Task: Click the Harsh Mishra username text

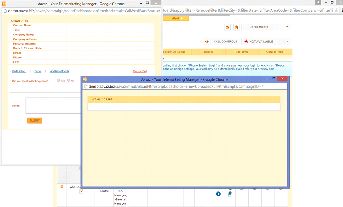Action: tap(259, 27)
